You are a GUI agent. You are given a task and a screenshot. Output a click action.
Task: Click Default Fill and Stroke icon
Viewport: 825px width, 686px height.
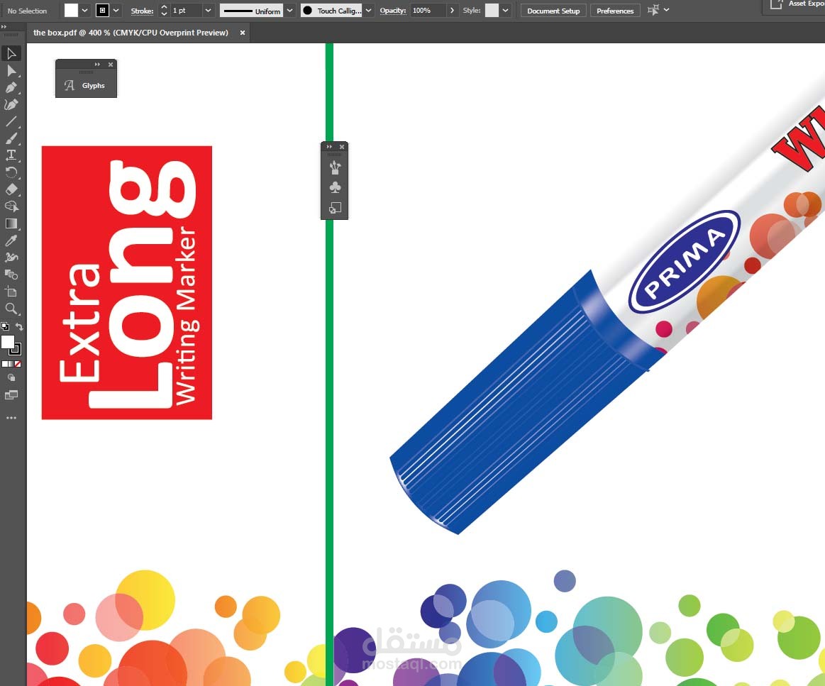(x=5, y=326)
